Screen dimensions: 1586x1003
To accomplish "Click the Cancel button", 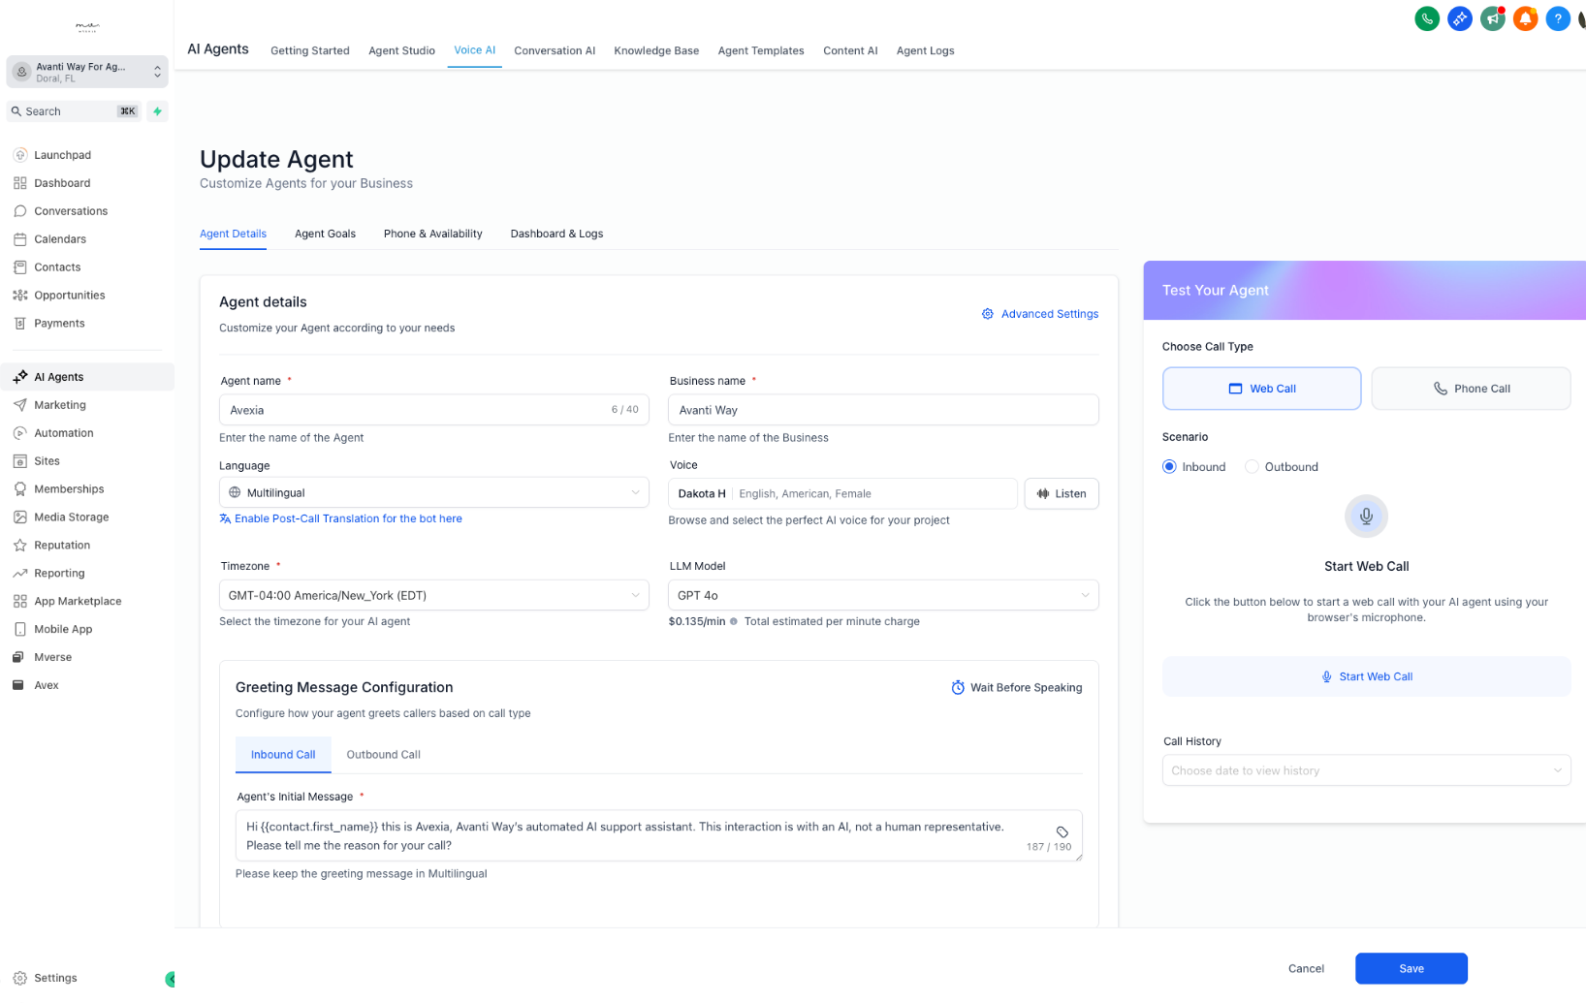I will pyautogui.click(x=1306, y=969).
